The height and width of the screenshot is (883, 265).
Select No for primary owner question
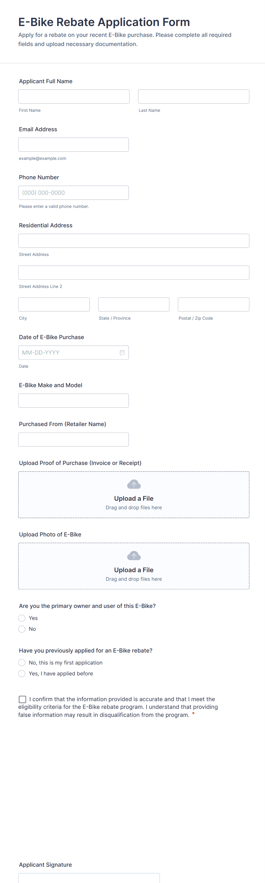[22, 629]
